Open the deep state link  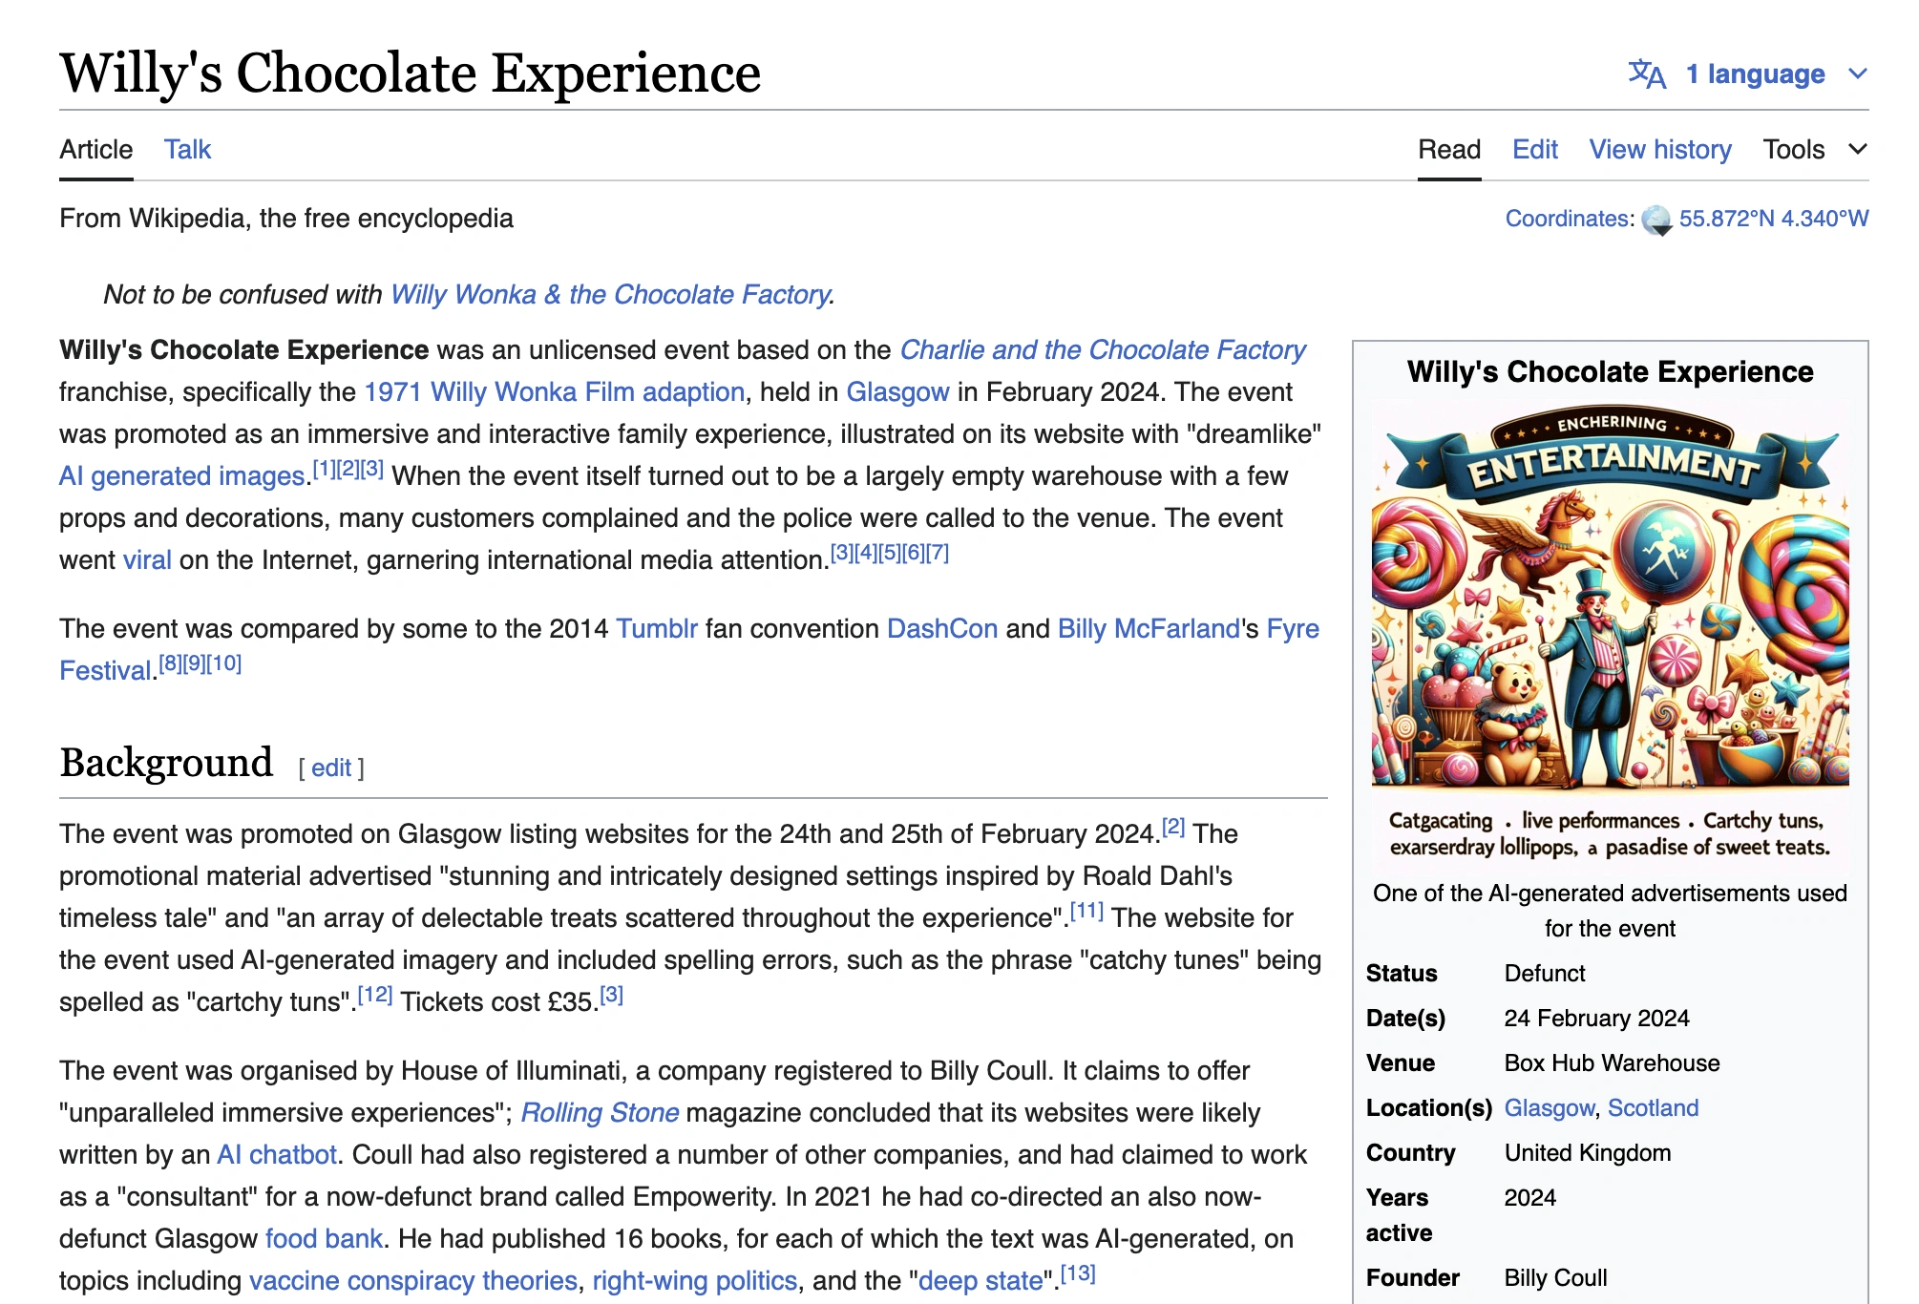click(x=980, y=1280)
